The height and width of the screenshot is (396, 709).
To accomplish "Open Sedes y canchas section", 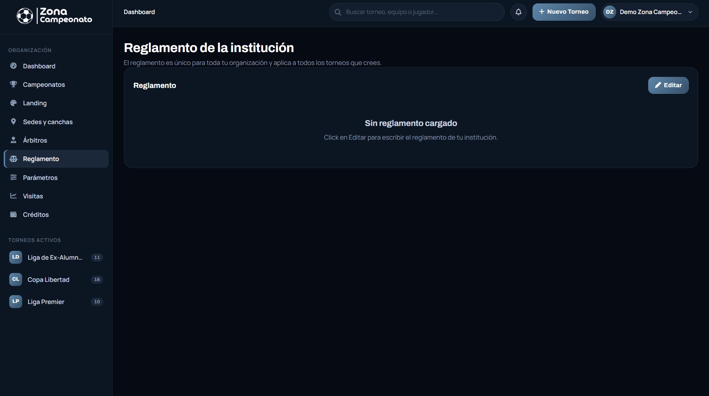I will click(56, 122).
